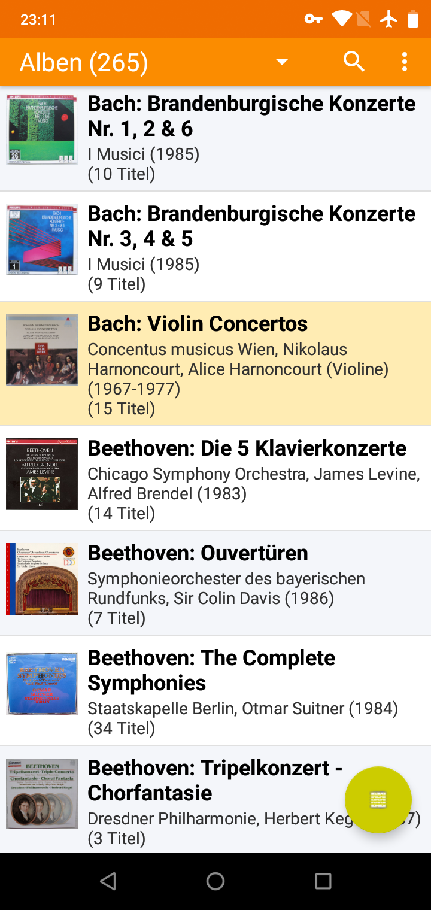
Task: Open the search icon in toolbar
Action: coord(354,62)
